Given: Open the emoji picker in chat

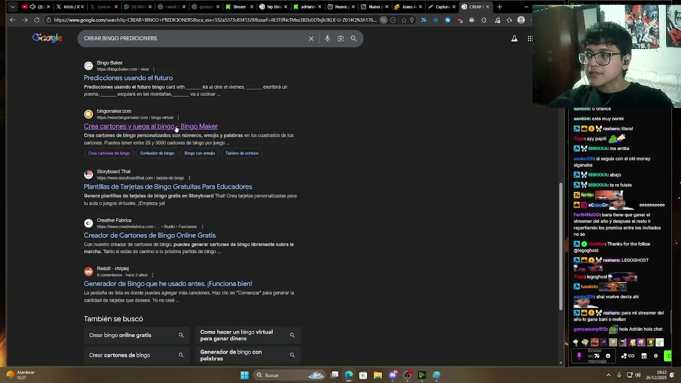Looking at the screenshot, I should click(x=608, y=356).
